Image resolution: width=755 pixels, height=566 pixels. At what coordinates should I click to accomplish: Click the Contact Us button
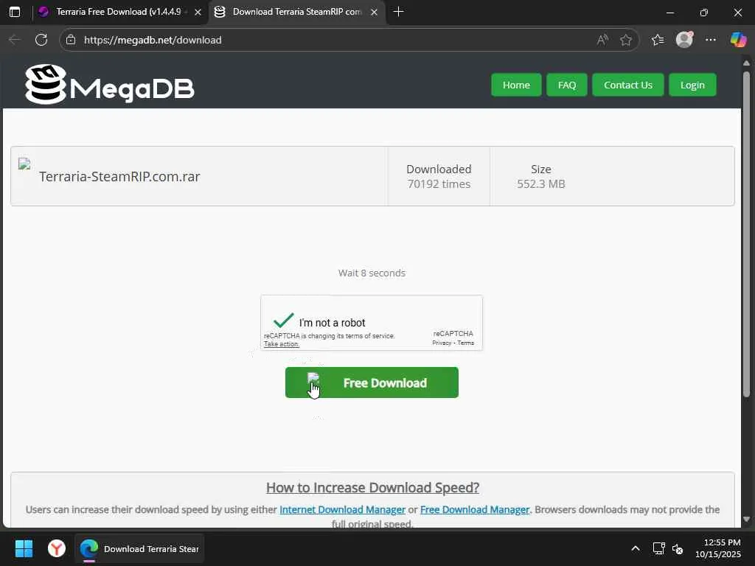click(x=628, y=85)
